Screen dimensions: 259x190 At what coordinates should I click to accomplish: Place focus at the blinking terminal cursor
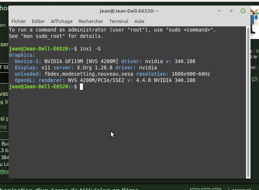(x=81, y=86)
